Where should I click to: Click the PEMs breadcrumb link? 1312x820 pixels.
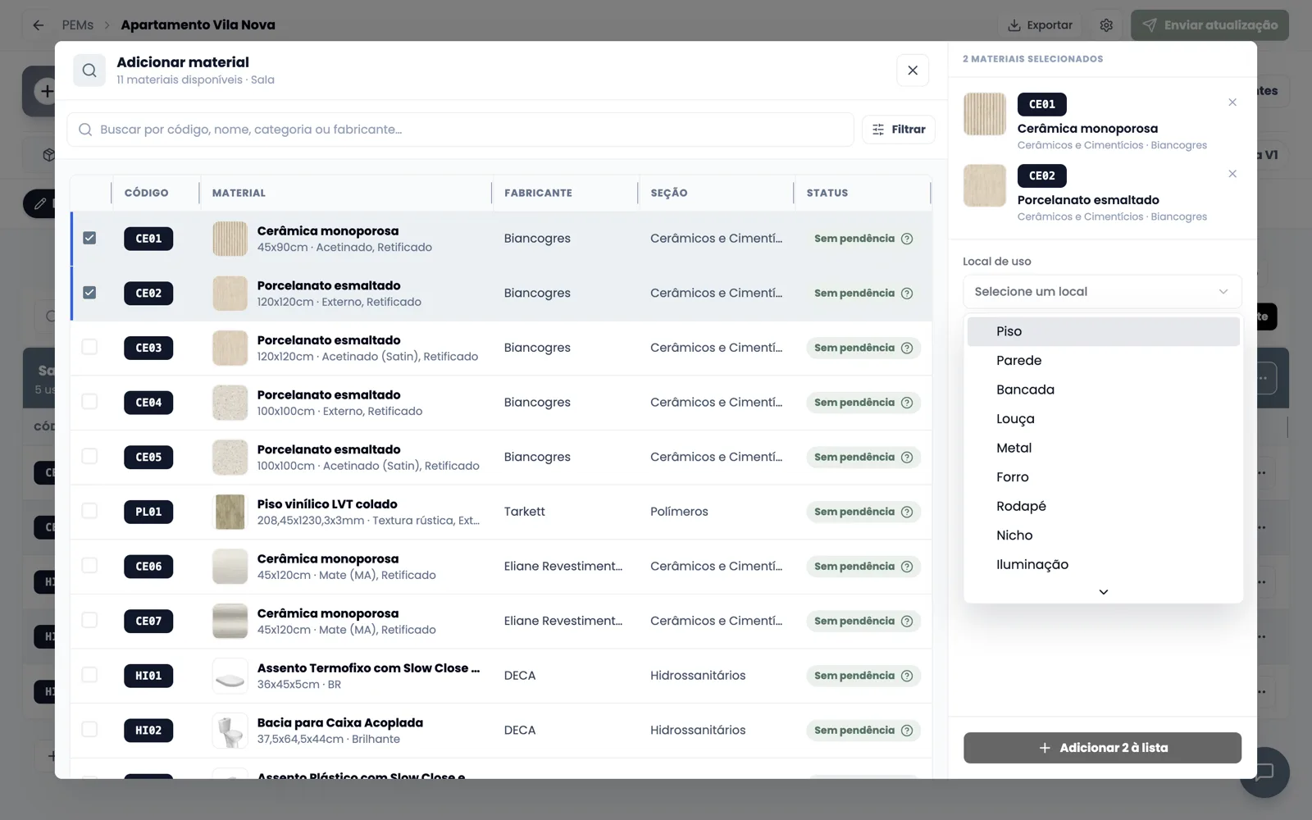click(x=78, y=25)
